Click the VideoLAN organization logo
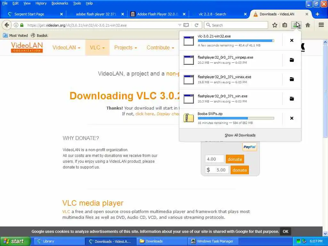 click(x=27, y=47)
